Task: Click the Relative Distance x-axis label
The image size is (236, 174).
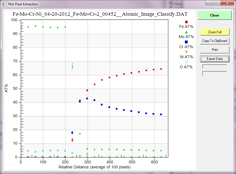Action: click(x=94, y=167)
